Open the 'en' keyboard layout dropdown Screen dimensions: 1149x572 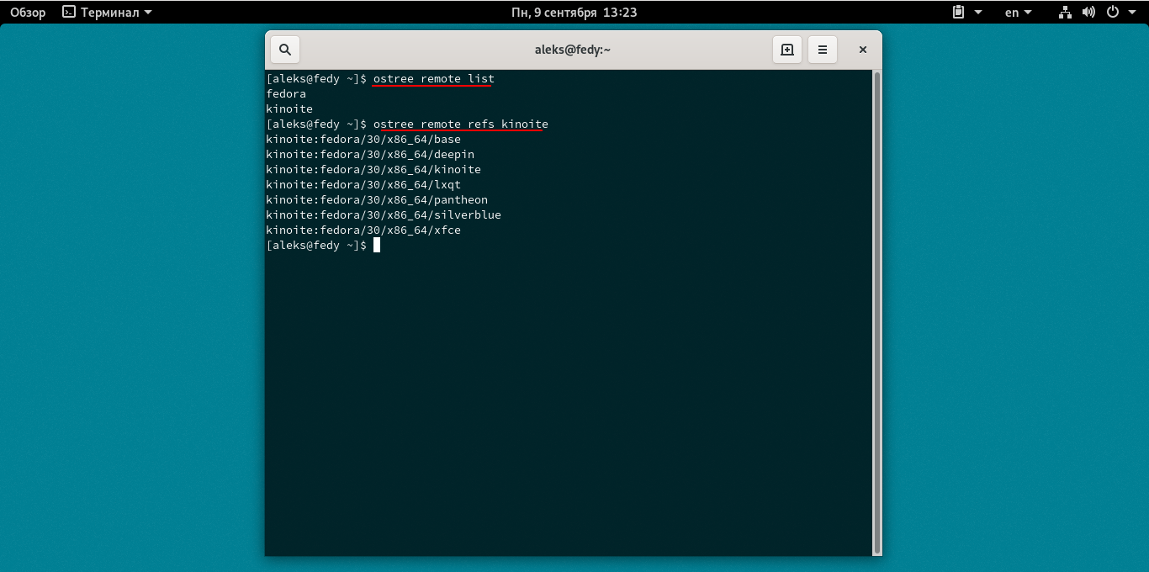click(x=1018, y=13)
